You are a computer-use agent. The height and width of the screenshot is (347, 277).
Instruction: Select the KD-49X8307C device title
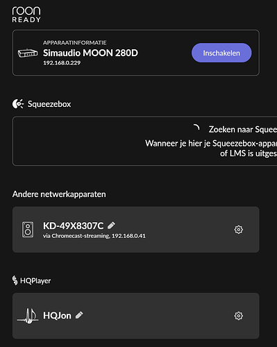[74, 226]
